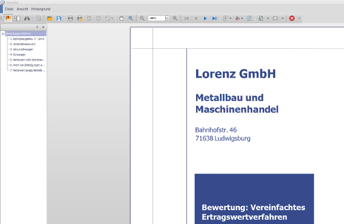Click the '71638 Ludwigsburg' address line
344x224 pixels.
click(x=222, y=139)
